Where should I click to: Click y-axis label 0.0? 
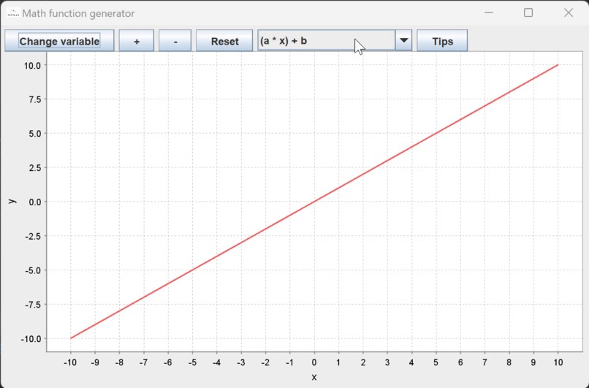click(34, 202)
